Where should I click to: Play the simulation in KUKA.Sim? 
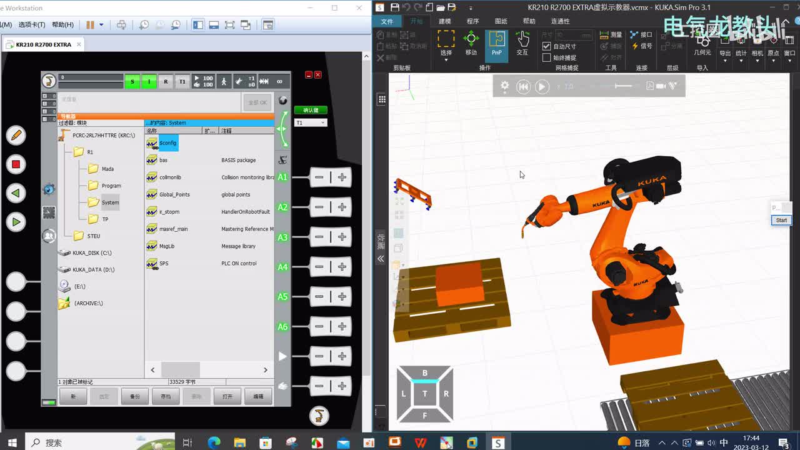[x=542, y=87]
